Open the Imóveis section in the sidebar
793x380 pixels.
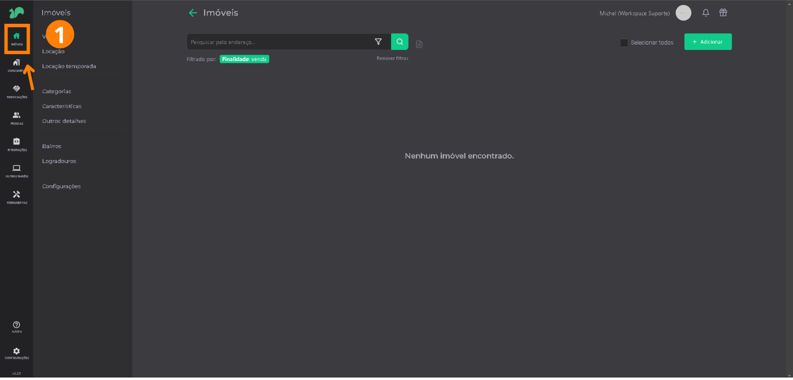17,39
